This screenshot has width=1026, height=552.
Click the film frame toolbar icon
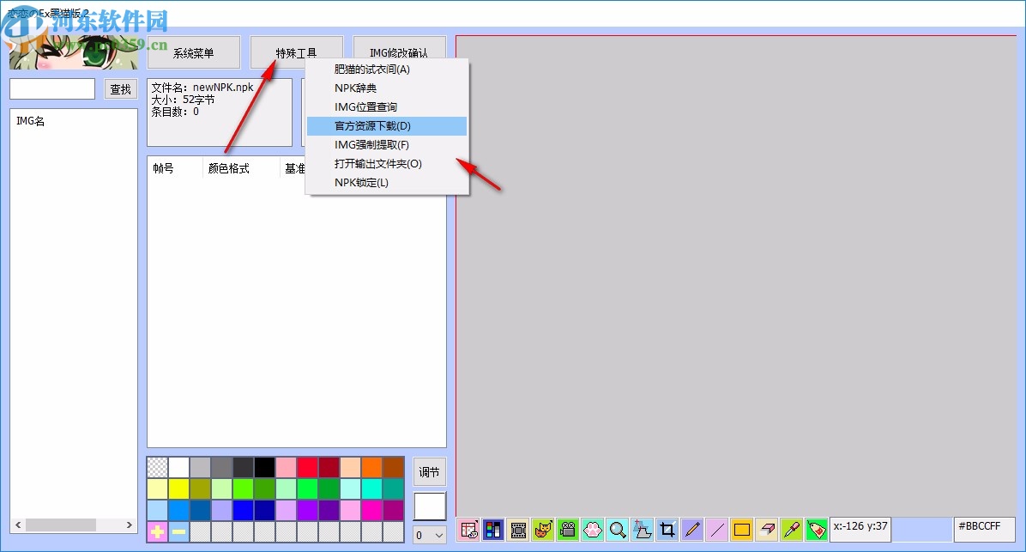coord(518,529)
